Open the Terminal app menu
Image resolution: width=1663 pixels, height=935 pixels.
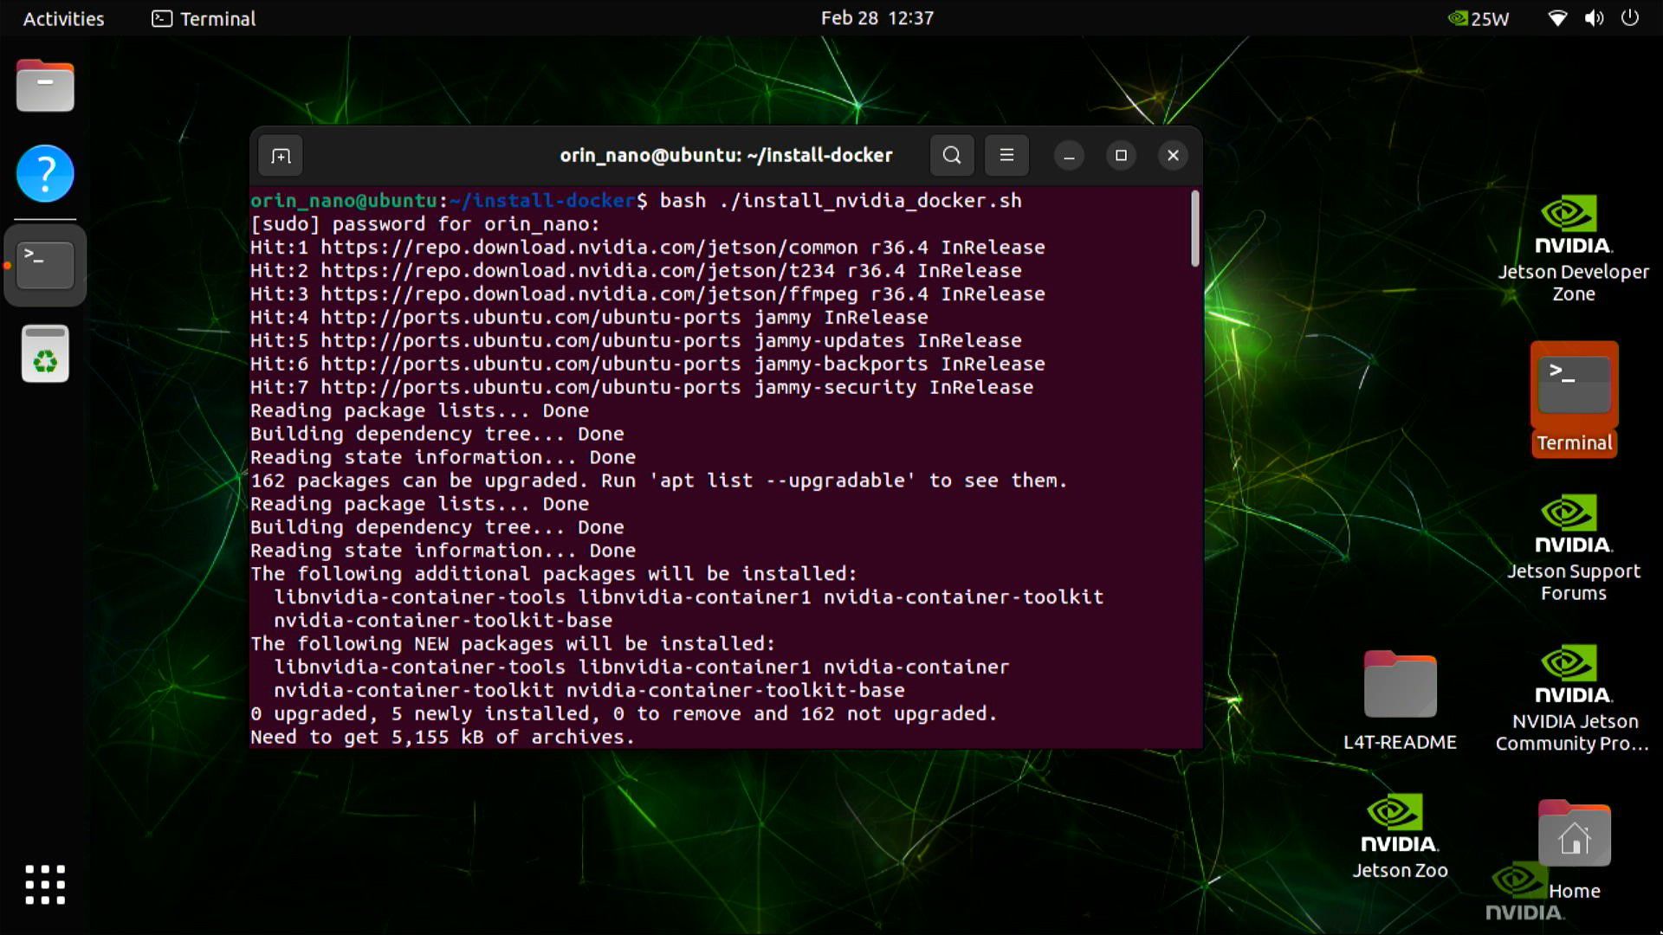click(x=202, y=18)
